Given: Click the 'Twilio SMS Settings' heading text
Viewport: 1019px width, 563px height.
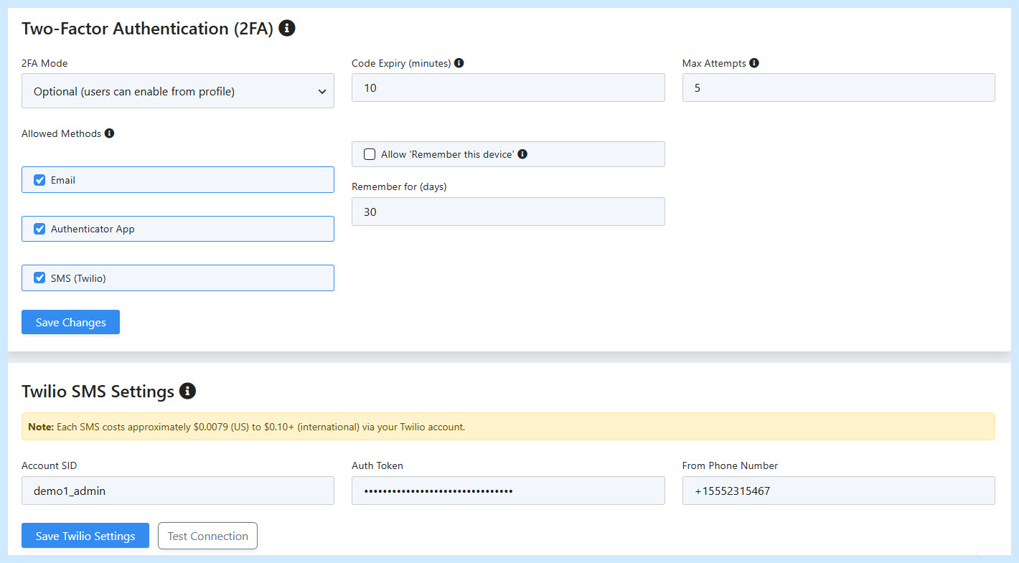Looking at the screenshot, I should pos(98,392).
